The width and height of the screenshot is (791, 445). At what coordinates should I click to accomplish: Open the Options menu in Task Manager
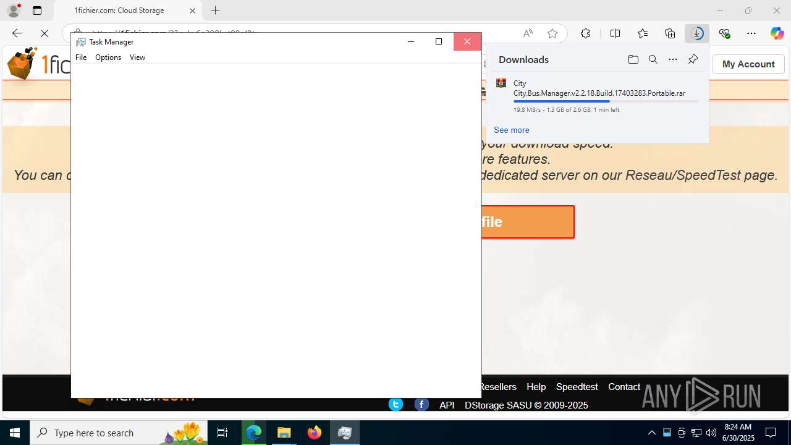click(x=108, y=57)
